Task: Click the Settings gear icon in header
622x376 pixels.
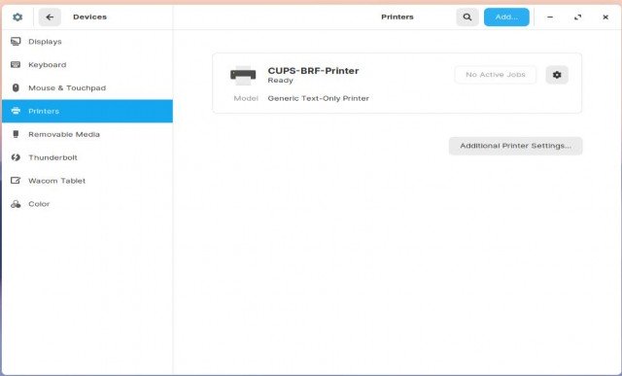Action: coord(17,17)
